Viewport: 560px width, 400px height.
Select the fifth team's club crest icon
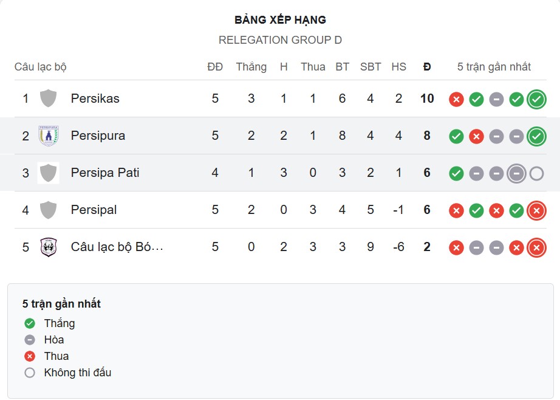pyautogui.click(x=48, y=247)
